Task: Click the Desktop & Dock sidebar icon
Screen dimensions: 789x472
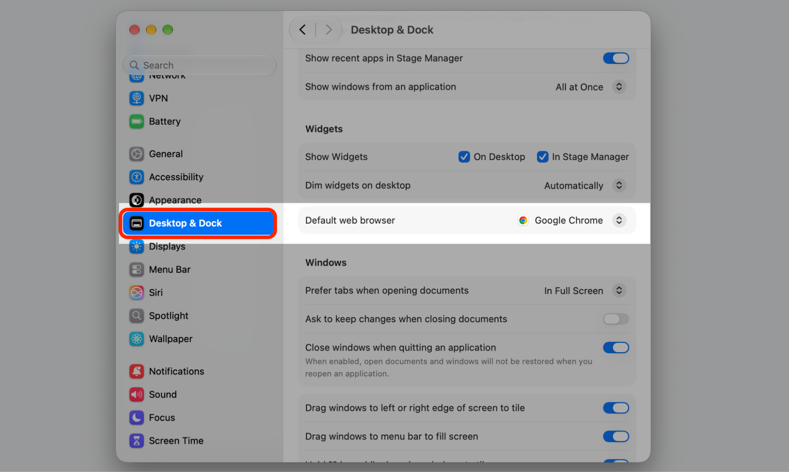Action: 137,223
